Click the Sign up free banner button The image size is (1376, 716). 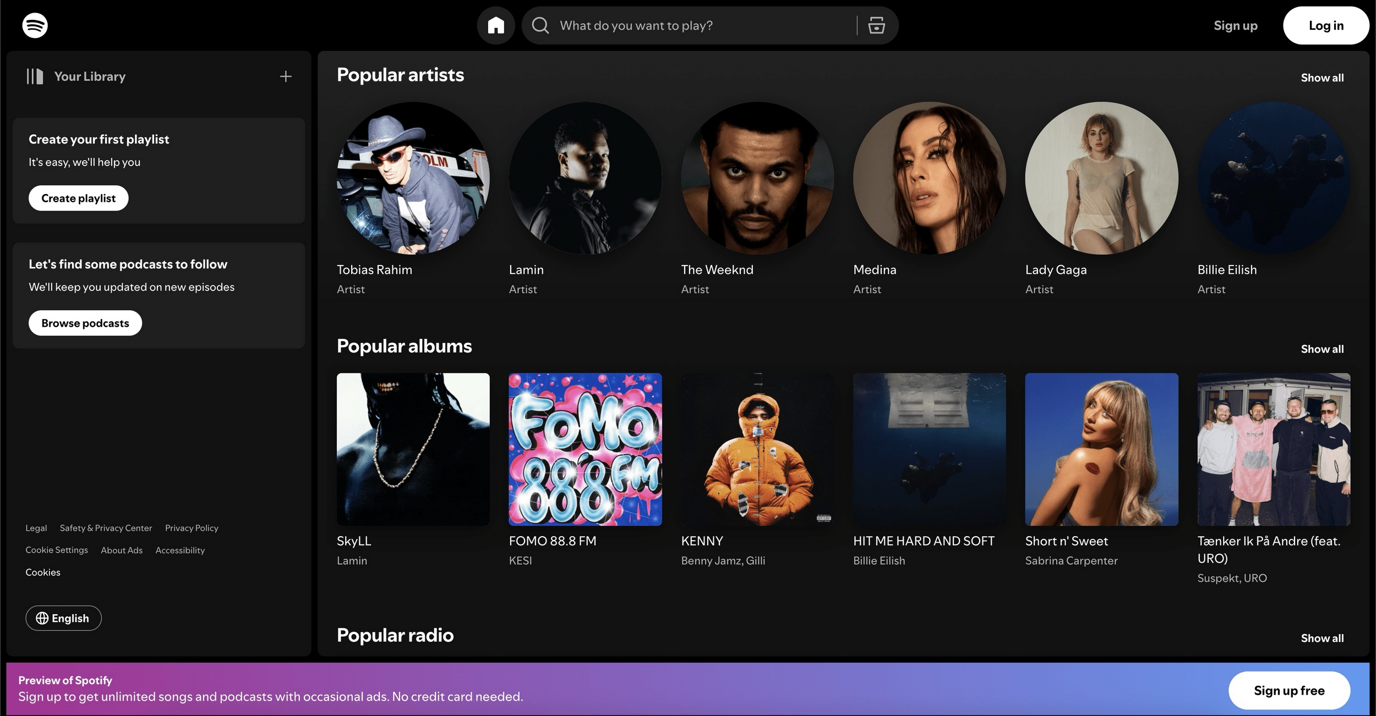[x=1288, y=690]
